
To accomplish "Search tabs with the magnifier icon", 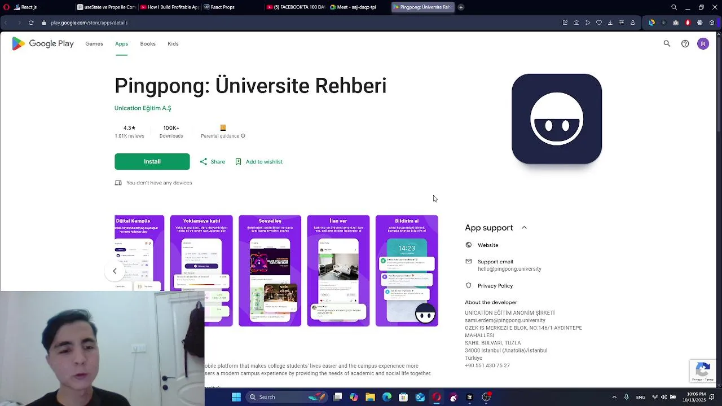I will [x=674, y=7].
